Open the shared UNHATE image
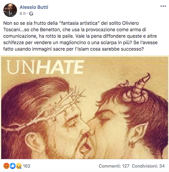The image size is (169, 172). click(x=84, y=107)
